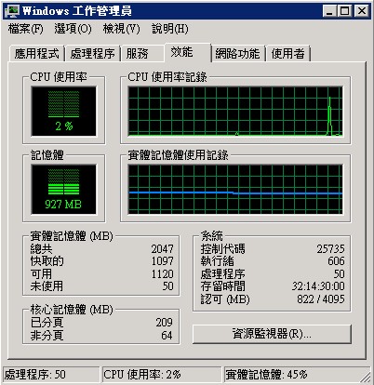Click the memory 927 MB gauge meter

pyautogui.click(x=63, y=190)
